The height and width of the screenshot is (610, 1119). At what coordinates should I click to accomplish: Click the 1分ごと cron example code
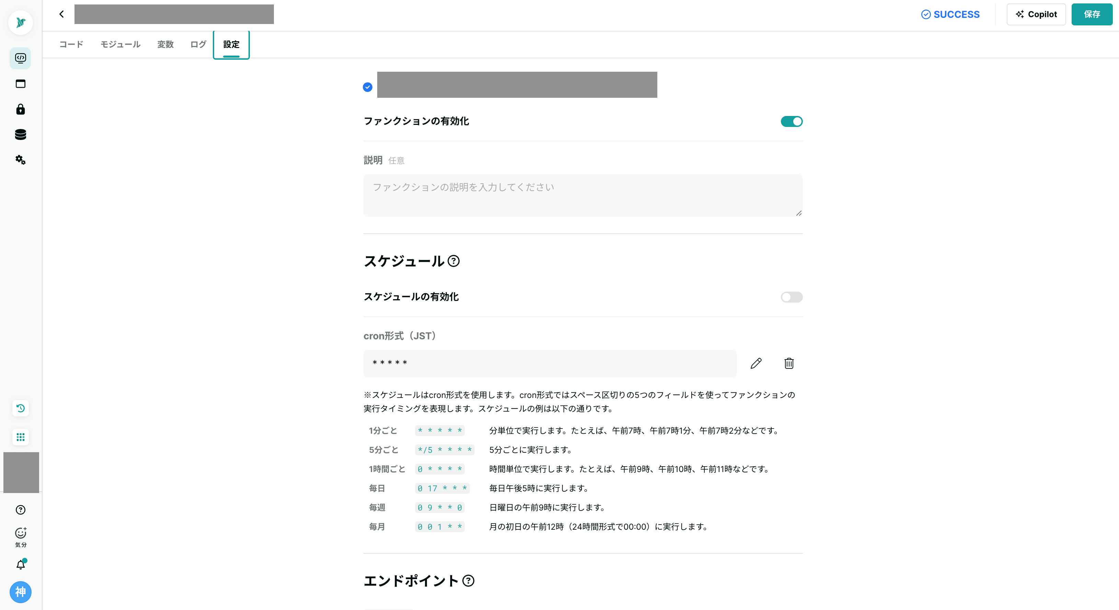tap(440, 430)
